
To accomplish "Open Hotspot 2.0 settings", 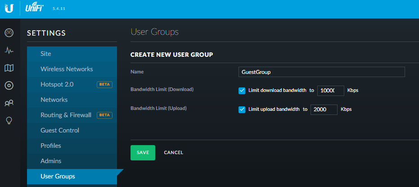I will coord(57,84).
